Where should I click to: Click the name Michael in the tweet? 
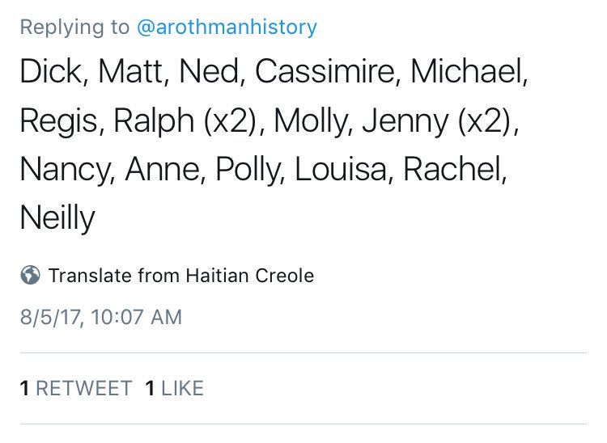point(467,71)
